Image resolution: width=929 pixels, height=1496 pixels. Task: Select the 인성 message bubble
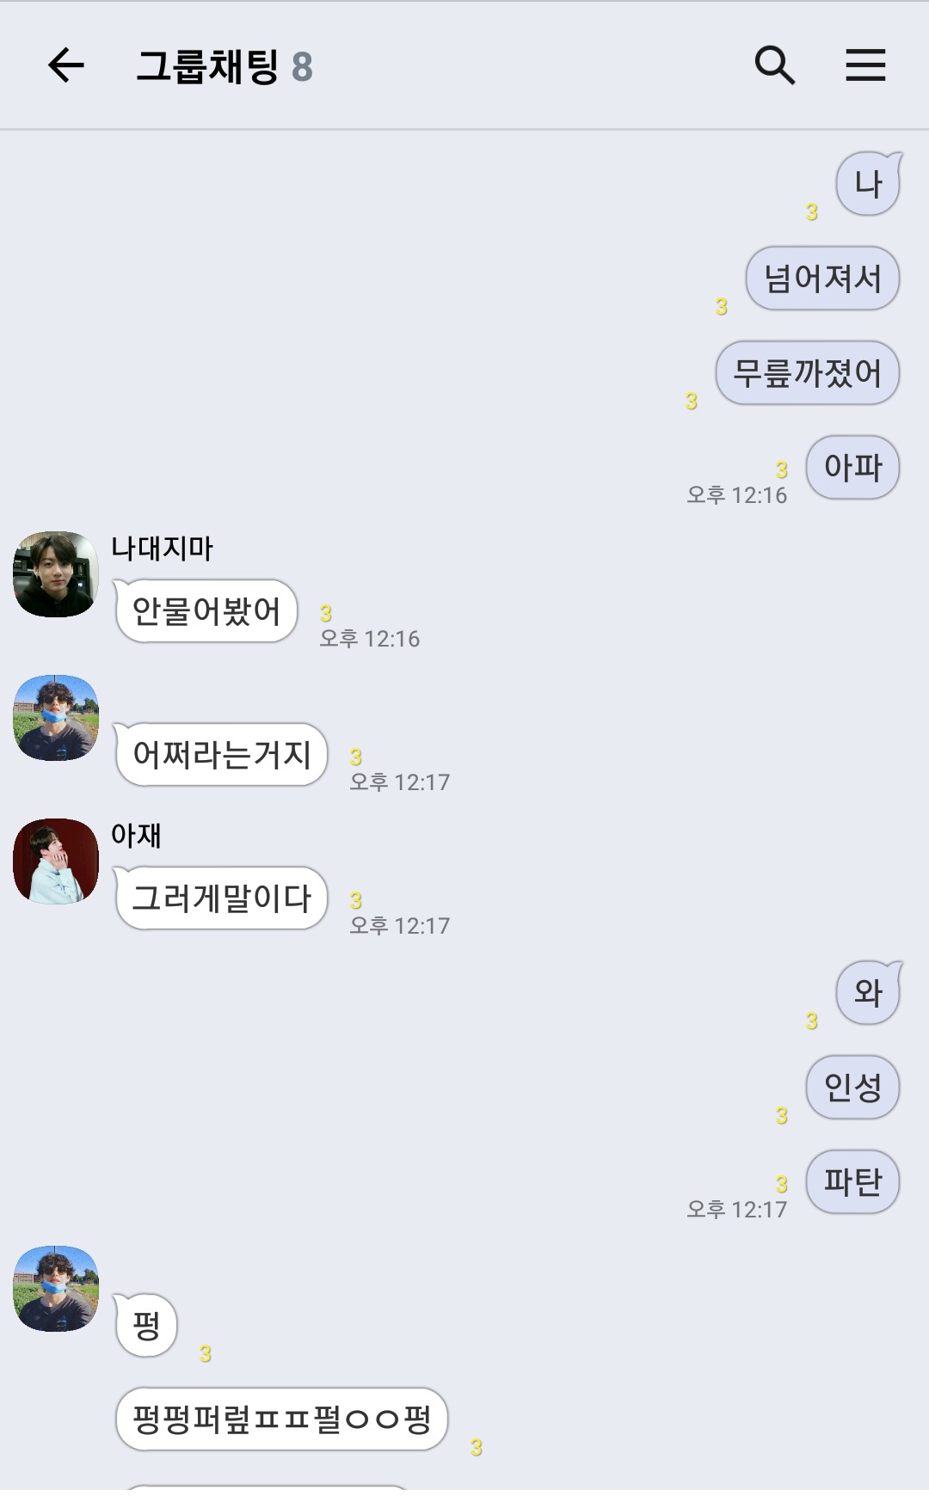[x=852, y=1088]
